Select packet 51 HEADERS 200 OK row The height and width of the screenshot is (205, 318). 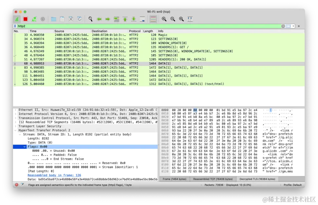click(x=159, y=59)
